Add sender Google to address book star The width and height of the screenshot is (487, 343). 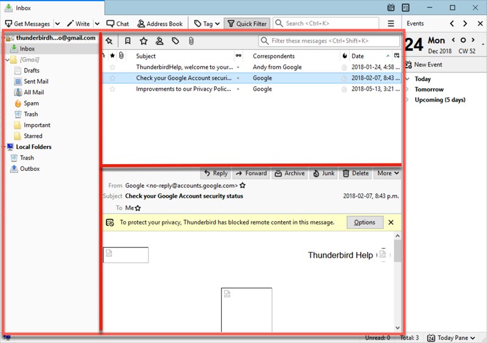coord(242,185)
